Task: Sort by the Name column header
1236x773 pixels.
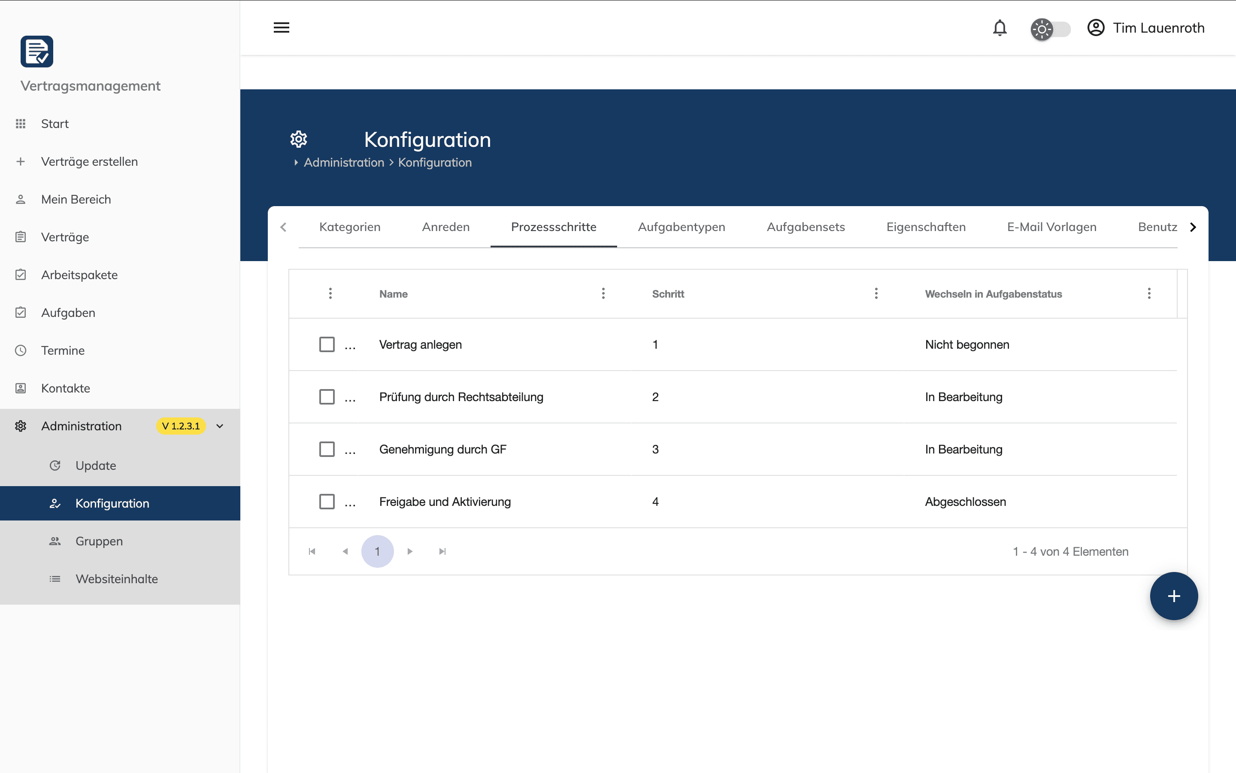Action: coord(393,294)
